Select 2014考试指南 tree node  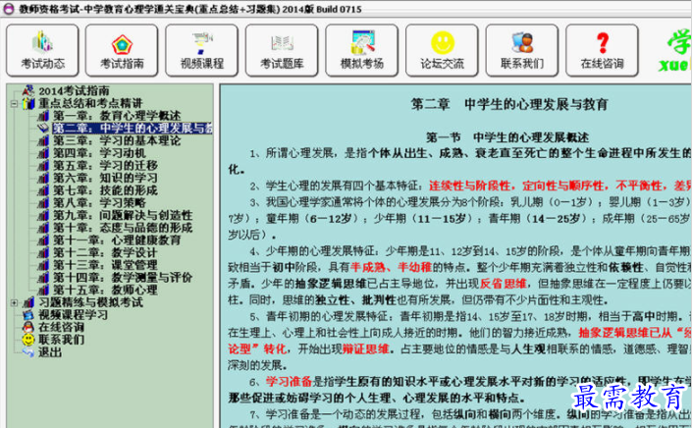click(74, 91)
